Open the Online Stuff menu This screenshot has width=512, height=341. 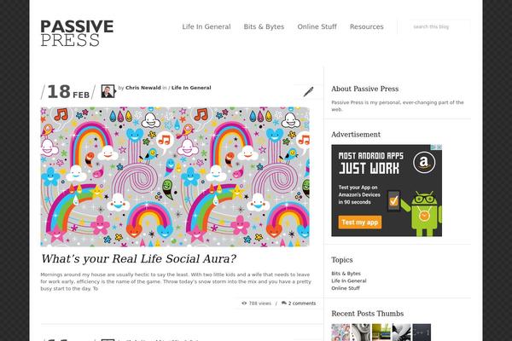[317, 26]
